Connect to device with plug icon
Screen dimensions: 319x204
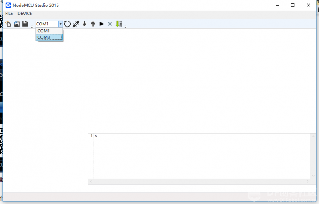pos(76,24)
